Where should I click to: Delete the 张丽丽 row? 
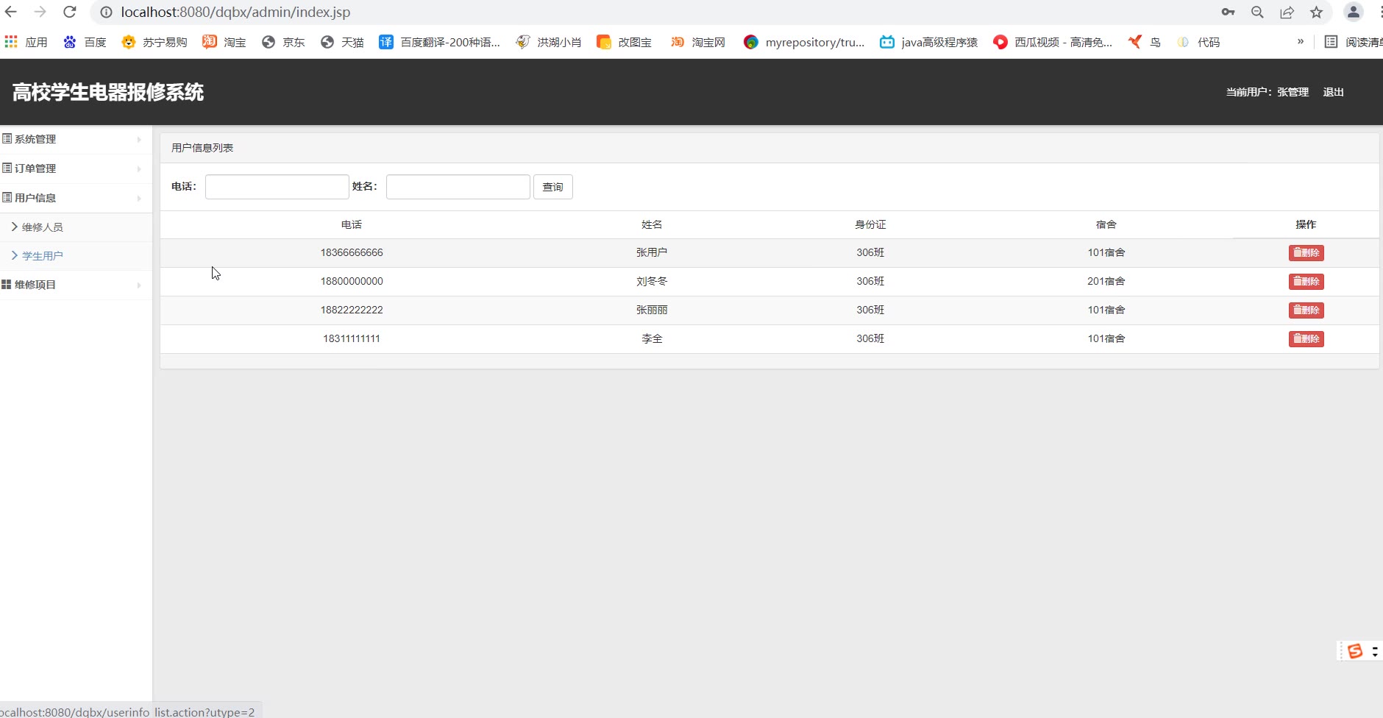(1306, 310)
